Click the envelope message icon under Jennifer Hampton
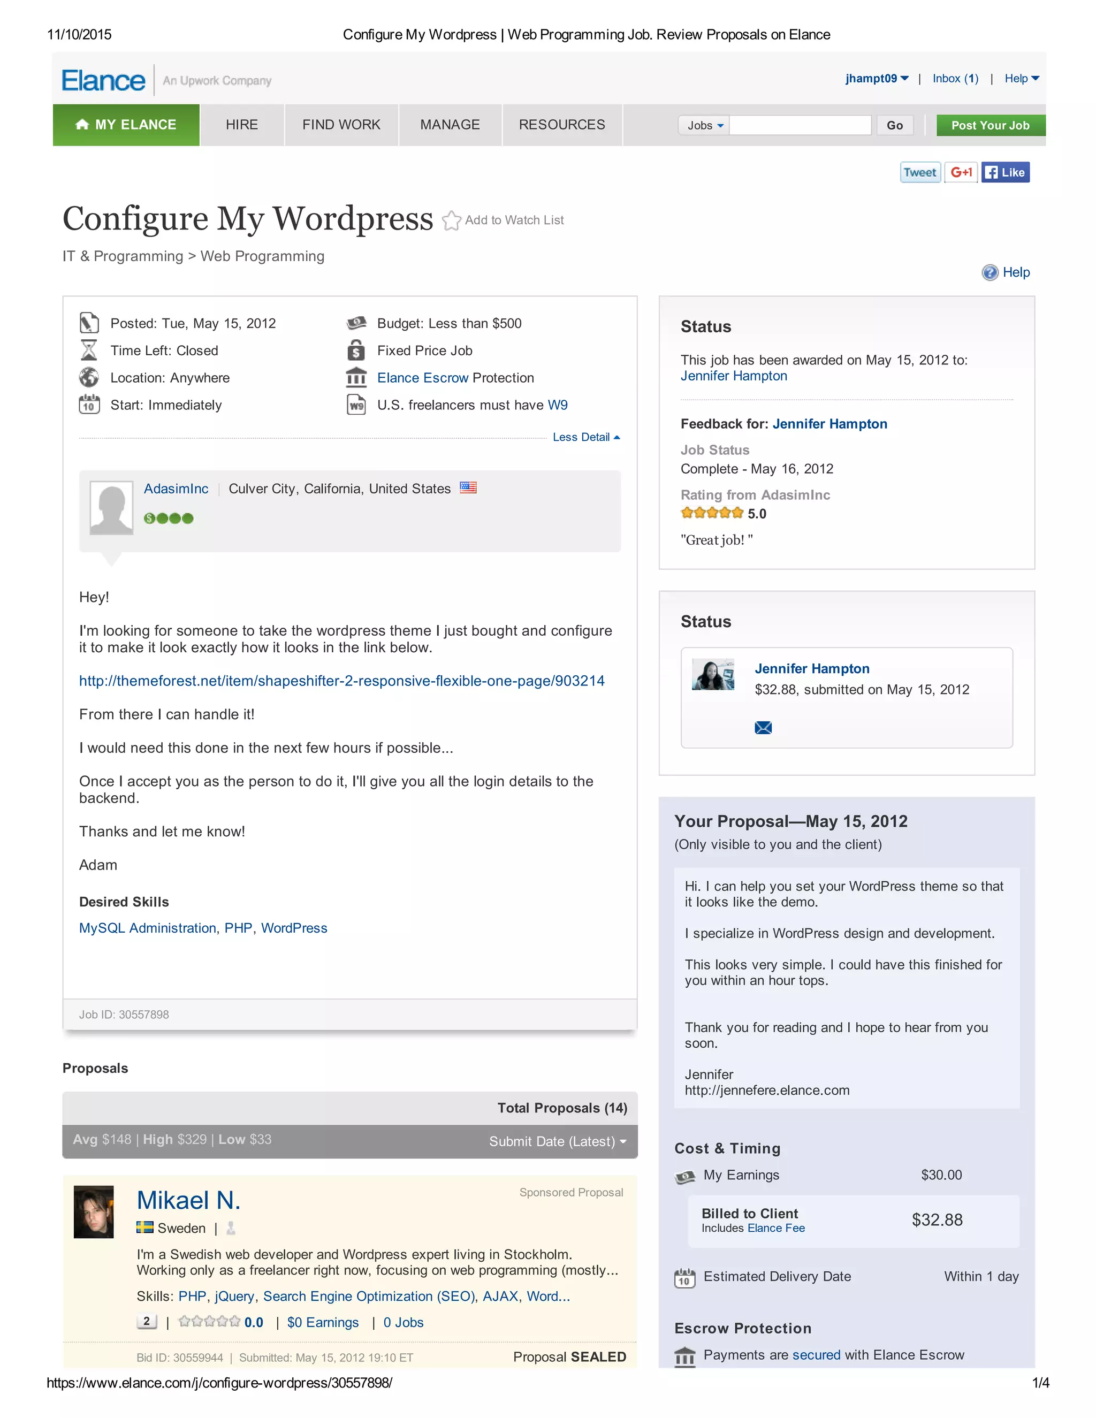1096x1418 pixels. [763, 728]
